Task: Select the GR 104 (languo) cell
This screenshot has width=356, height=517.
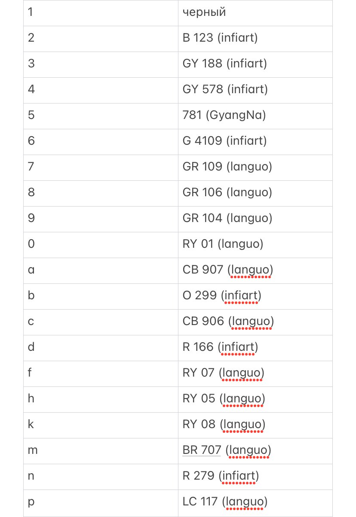Action: (x=255, y=219)
